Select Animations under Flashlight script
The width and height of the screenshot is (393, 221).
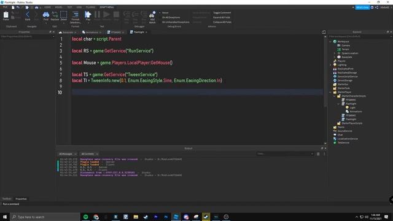(x=356, y=112)
